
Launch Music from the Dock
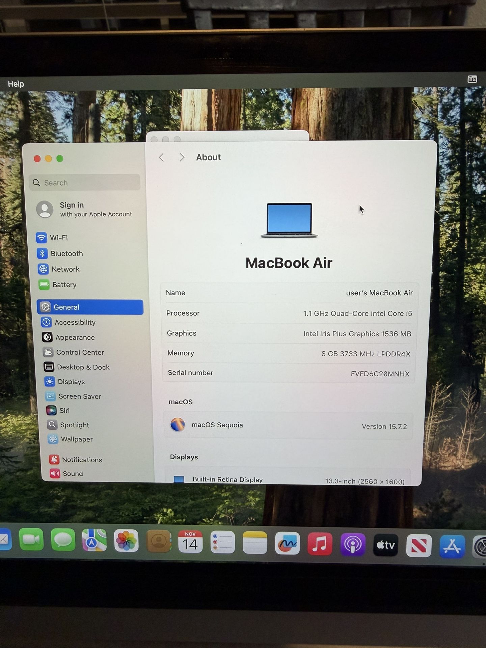[320, 544]
